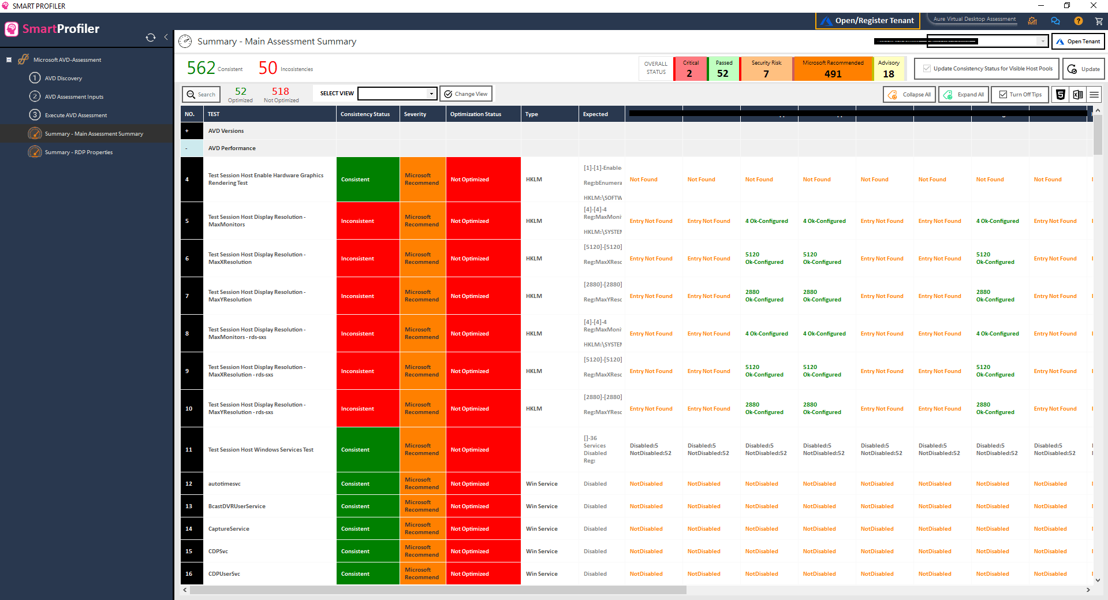Click the Main Assessment Summary gauge icon in sidebar

[x=35, y=133]
